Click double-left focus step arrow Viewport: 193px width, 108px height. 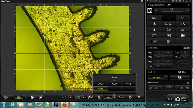click(156, 88)
